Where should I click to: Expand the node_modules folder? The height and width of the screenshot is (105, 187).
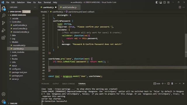[x=23, y=52]
